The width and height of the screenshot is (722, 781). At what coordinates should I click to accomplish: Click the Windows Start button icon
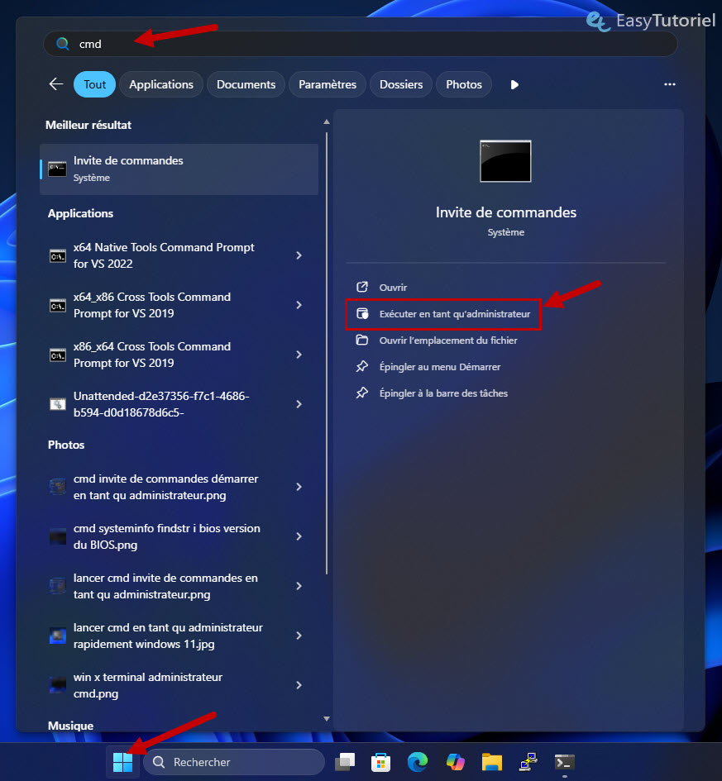pyautogui.click(x=122, y=761)
